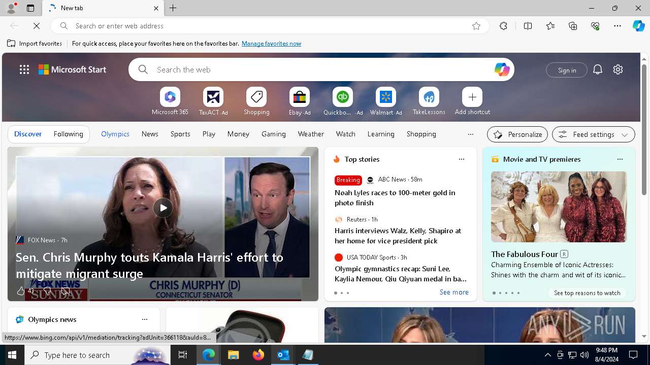Click the Add shortcut plus icon

click(x=472, y=97)
